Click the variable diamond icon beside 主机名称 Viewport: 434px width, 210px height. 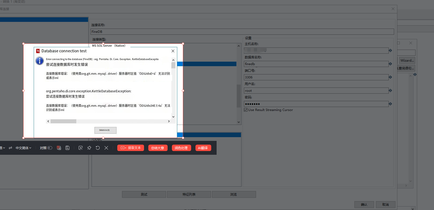(x=390, y=50)
